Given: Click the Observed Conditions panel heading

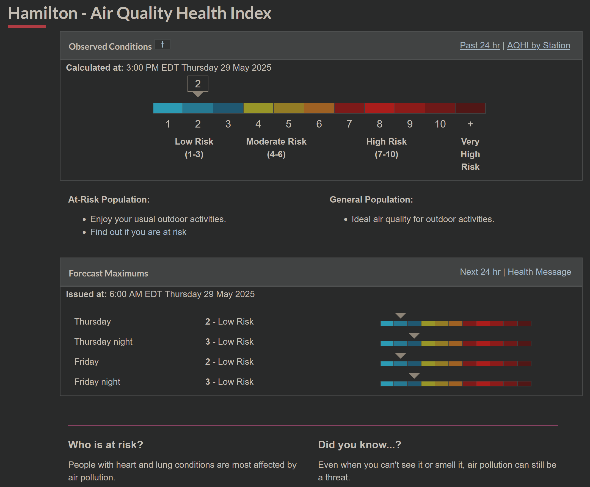Looking at the screenshot, I should coord(110,46).
